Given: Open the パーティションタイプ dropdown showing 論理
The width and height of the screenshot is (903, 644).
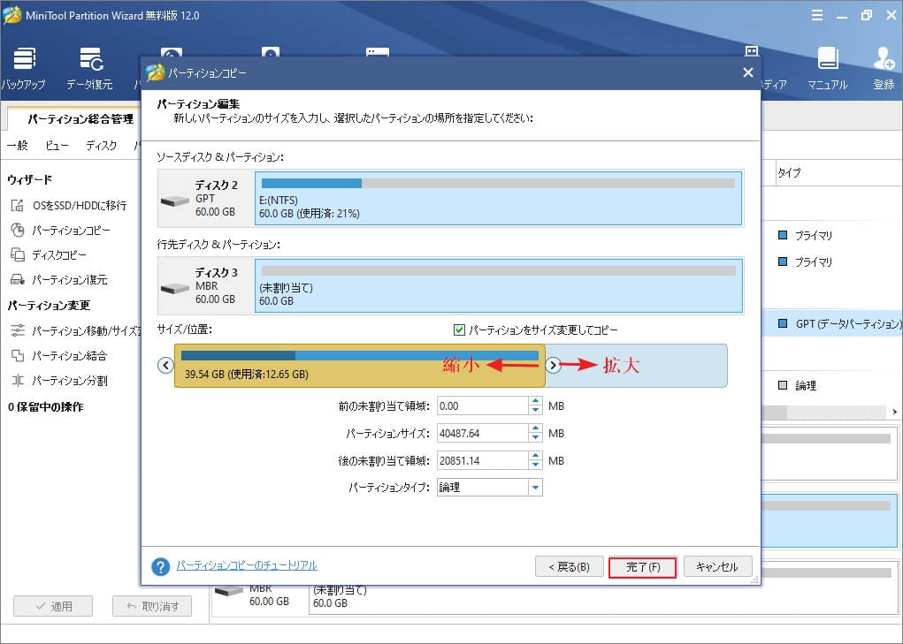Looking at the screenshot, I should pyautogui.click(x=535, y=487).
